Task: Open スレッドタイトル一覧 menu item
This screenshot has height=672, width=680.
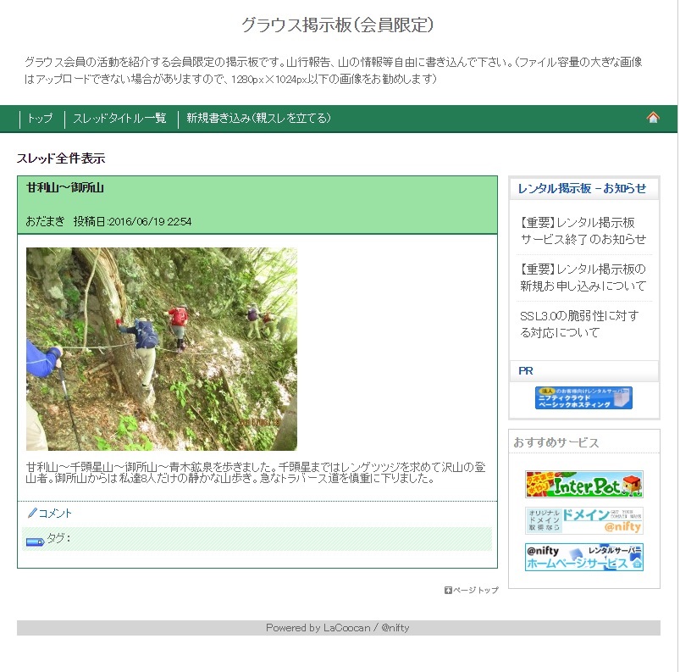Action: tap(119, 118)
